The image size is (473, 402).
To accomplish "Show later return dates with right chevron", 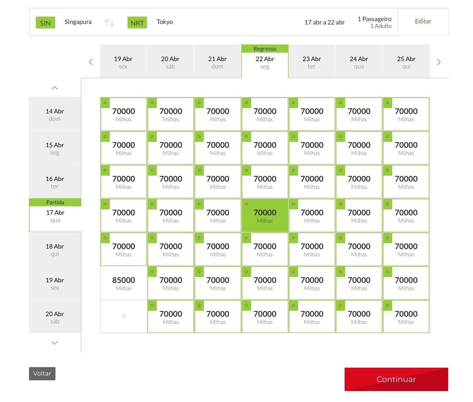I will click(x=439, y=62).
